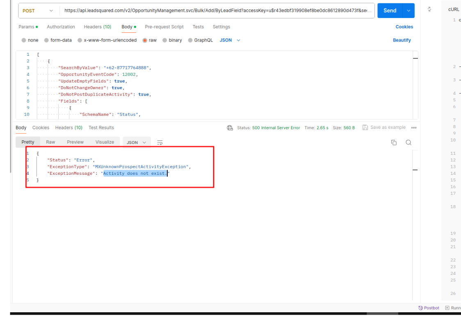Click the "DoNotChangeOwner" line in body
461x318 pixels.
coord(91,88)
